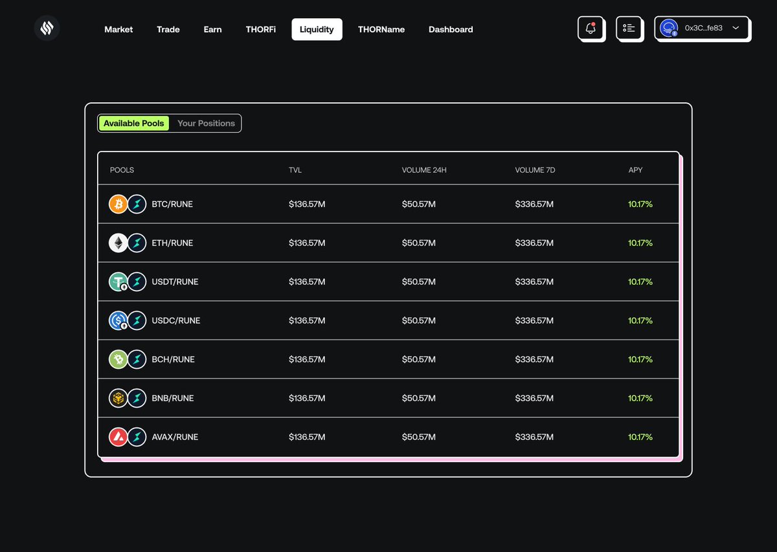Image resolution: width=777 pixels, height=552 pixels.
Task: Open the THORFi menu item
Action: [x=261, y=29]
